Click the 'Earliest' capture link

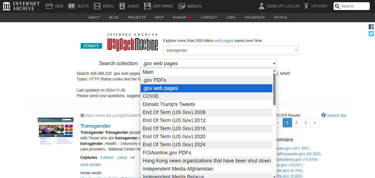coord(107,157)
